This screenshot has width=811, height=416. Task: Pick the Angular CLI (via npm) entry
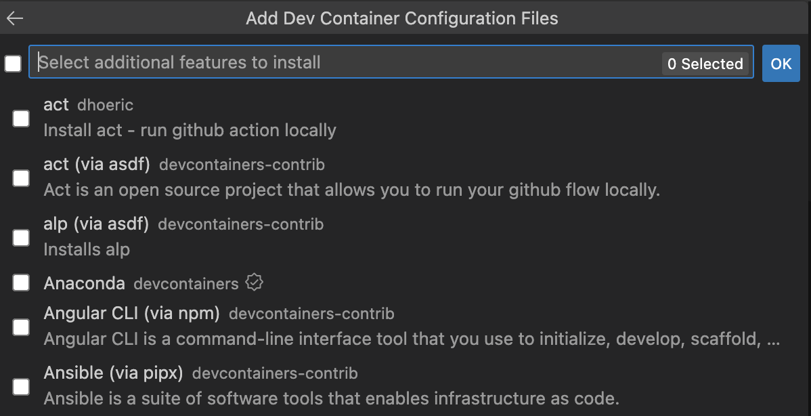point(406,327)
